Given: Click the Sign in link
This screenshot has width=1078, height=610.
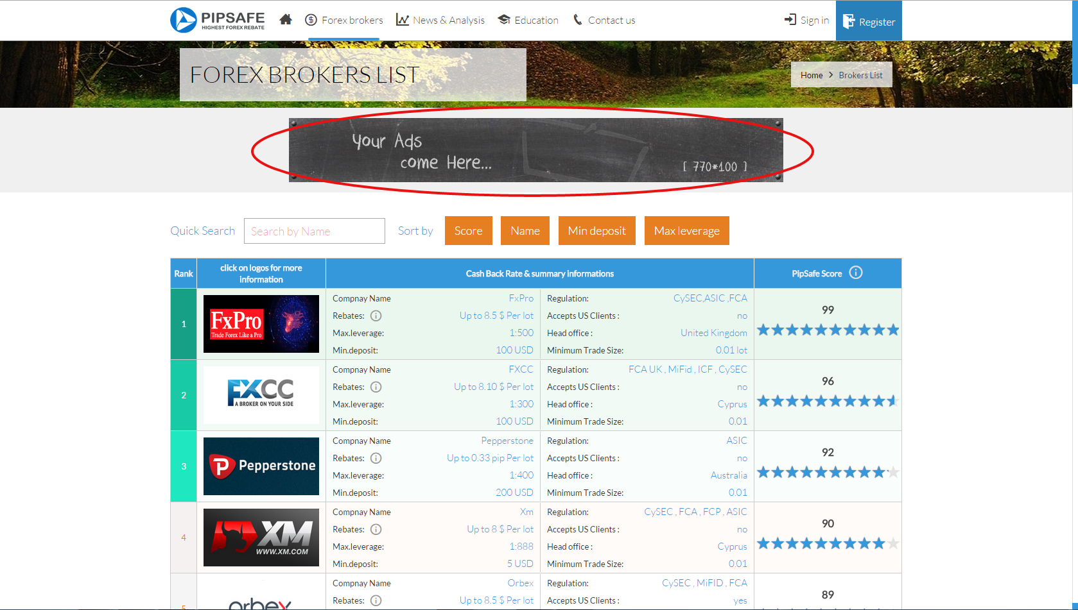Looking at the screenshot, I should point(806,20).
